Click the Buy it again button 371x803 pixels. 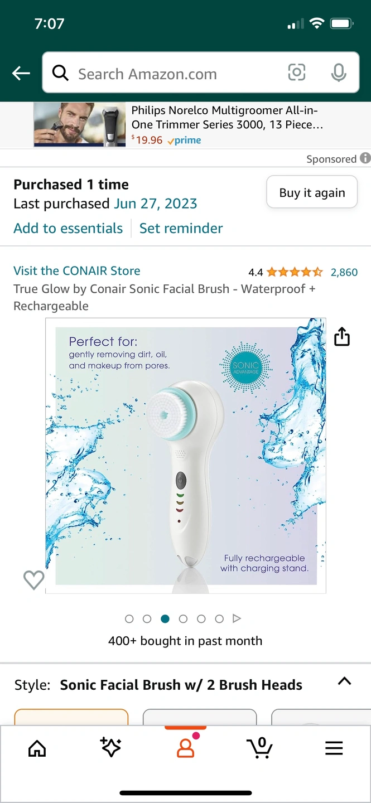[x=312, y=192]
